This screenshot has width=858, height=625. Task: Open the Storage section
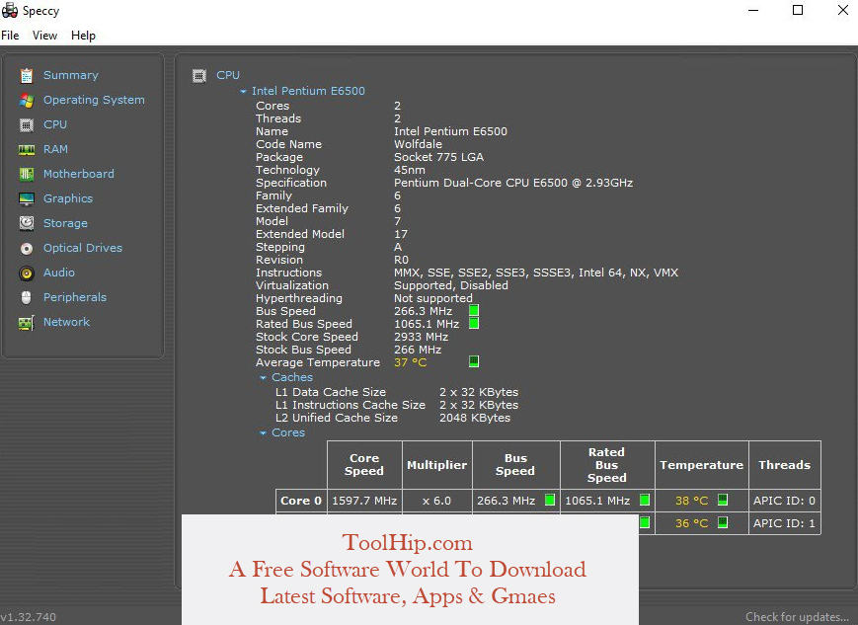66,223
